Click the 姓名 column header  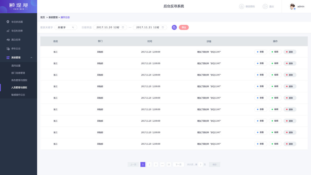56,41
